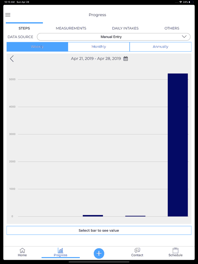The height and width of the screenshot is (264, 198).
Task: Tap the time 10:13 AM in status bar
Action: coord(9,2)
